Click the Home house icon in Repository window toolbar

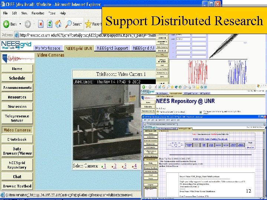click(164, 87)
